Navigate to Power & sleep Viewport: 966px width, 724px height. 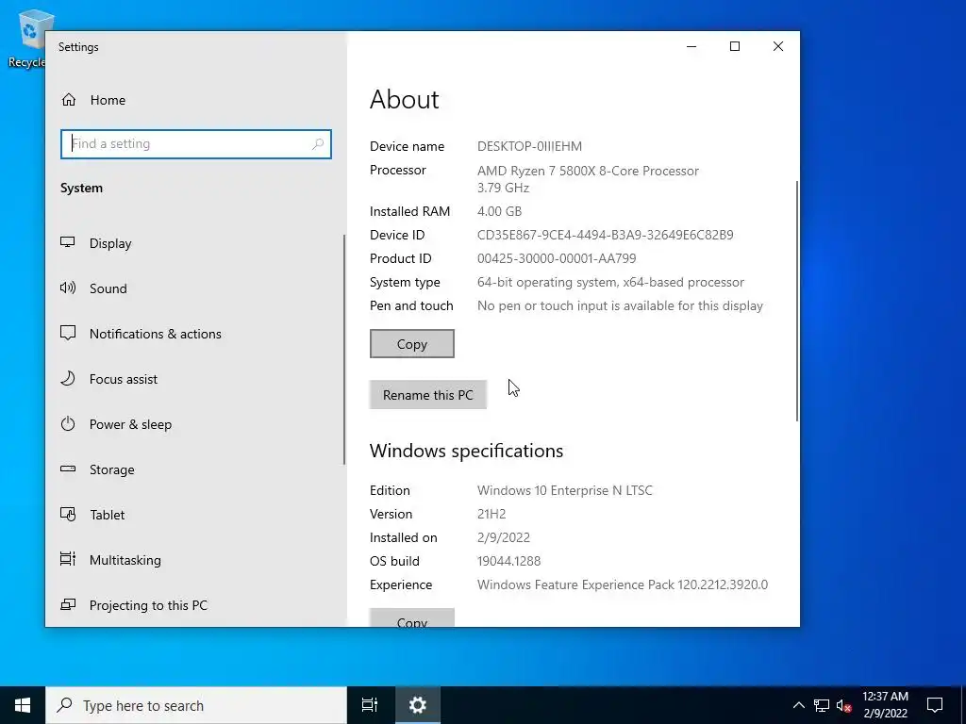pyautogui.click(x=194, y=424)
